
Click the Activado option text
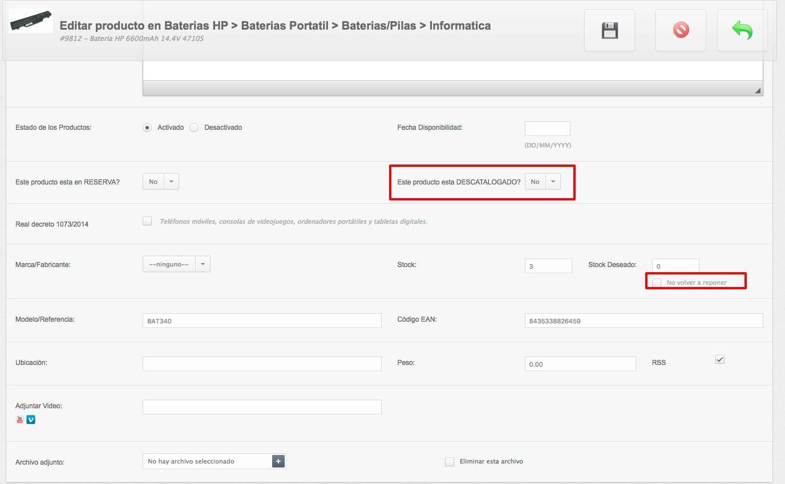tap(171, 128)
